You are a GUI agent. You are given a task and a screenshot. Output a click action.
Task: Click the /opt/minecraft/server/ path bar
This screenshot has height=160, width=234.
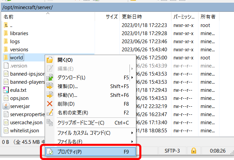point(117,7)
